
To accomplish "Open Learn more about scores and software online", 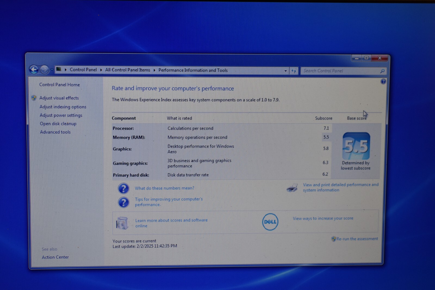I will [x=171, y=223].
